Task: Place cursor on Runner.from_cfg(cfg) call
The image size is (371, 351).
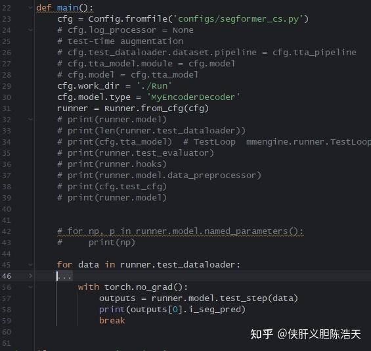Action: pyautogui.click(x=156, y=108)
